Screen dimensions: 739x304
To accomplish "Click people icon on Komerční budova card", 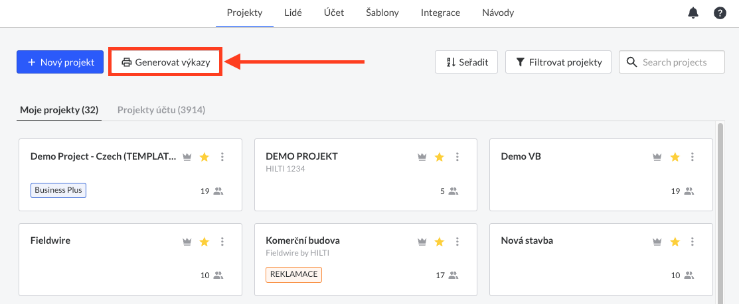I will [x=453, y=276].
